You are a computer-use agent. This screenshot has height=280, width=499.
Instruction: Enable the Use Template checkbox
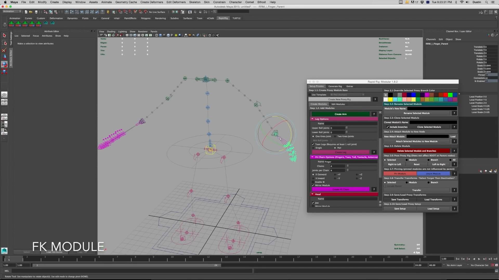[x=310, y=95]
